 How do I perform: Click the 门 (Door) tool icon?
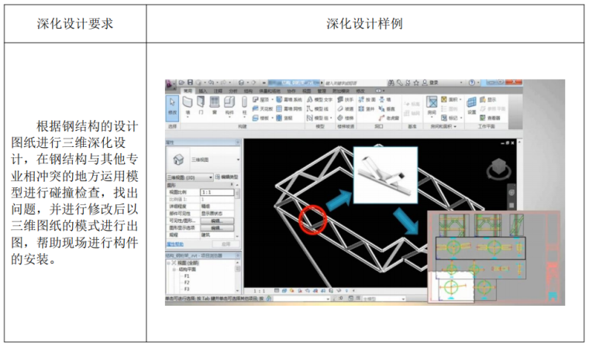200,104
